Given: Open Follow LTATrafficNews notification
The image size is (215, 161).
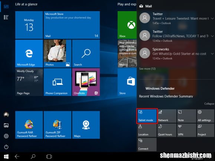Looking at the screenshot, I should point(176,36).
